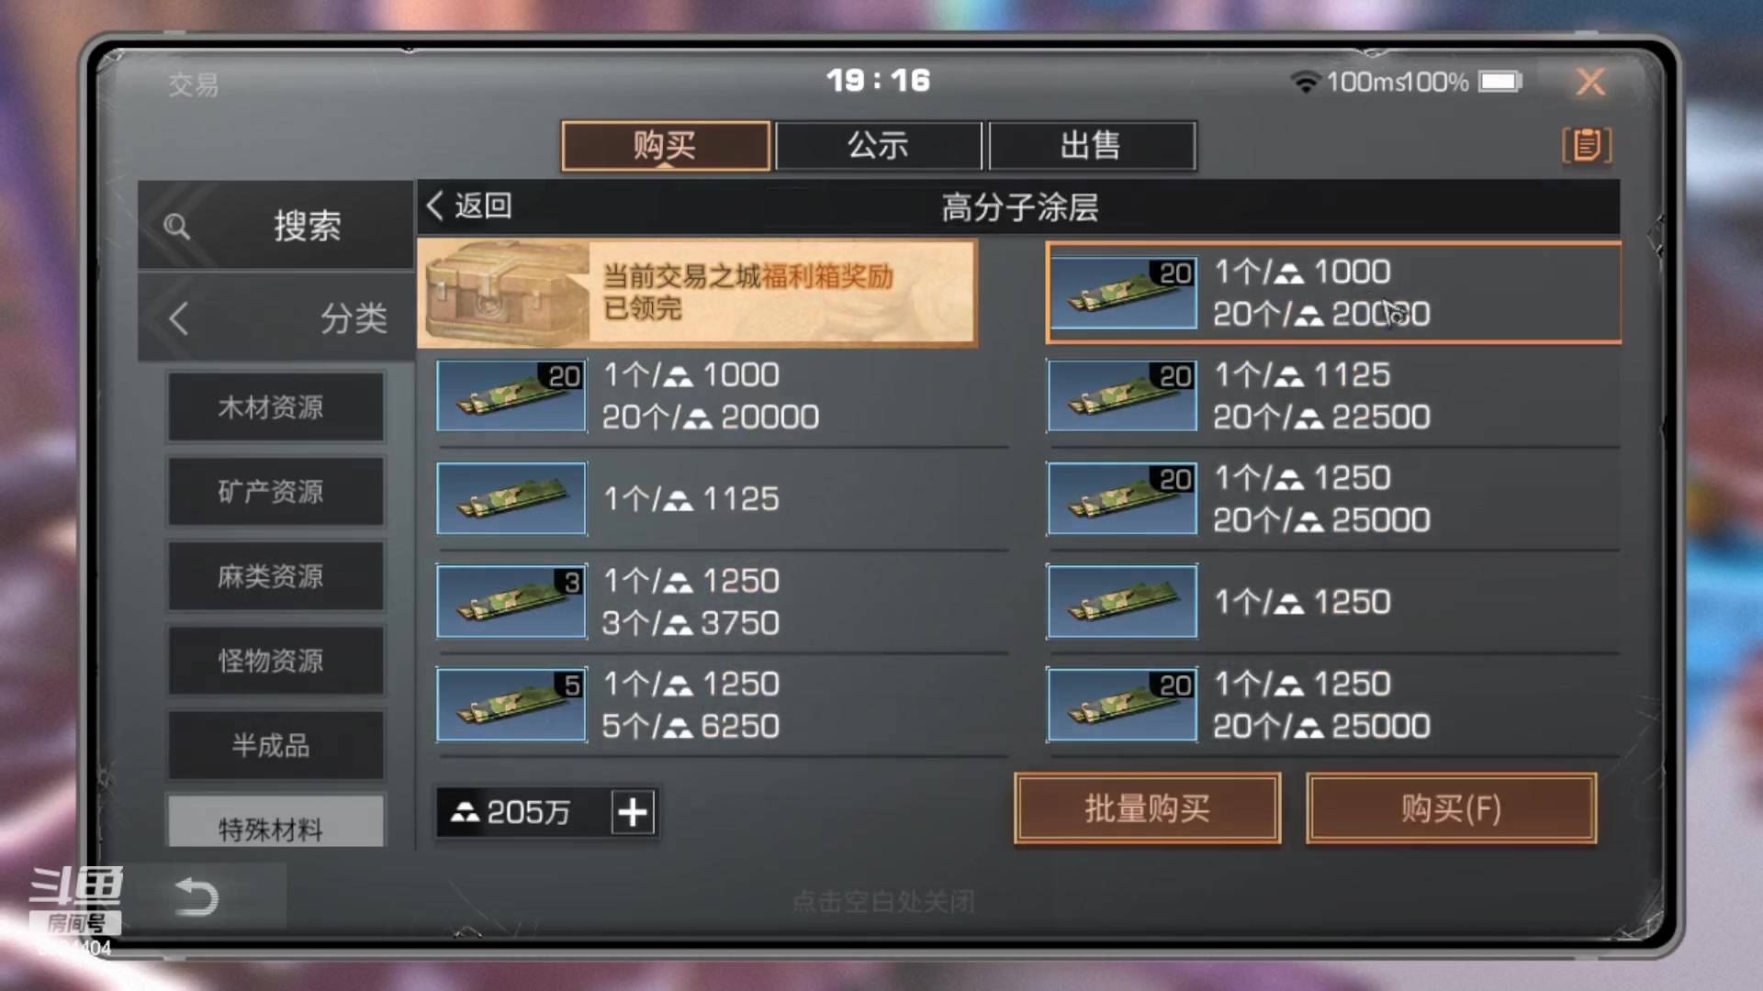1763x991 pixels.
Task: Open the 购买 tab
Action: 666,145
